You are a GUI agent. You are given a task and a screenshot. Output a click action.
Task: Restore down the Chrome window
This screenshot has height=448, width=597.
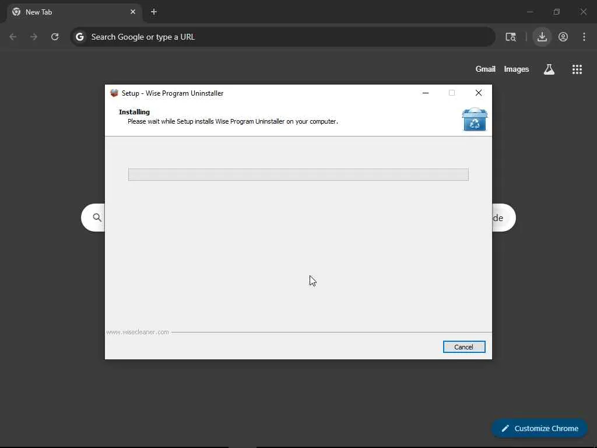556,12
